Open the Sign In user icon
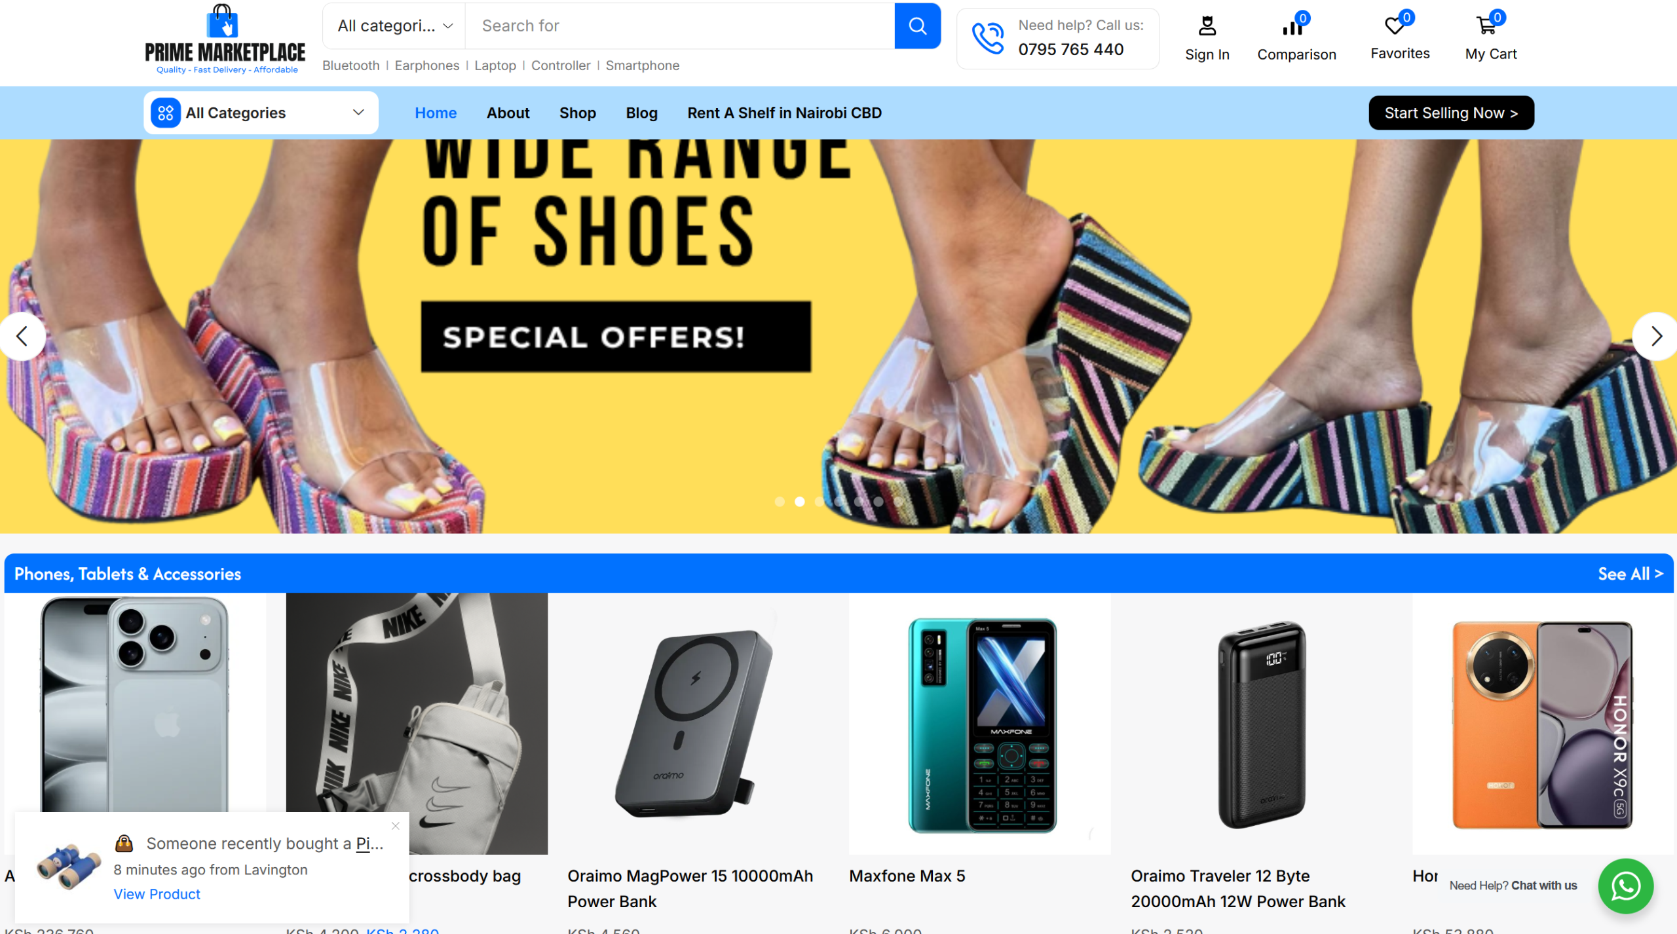The width and height of the screenshot is (1677, 934). pyautogui.click(x=1207, y=26)
